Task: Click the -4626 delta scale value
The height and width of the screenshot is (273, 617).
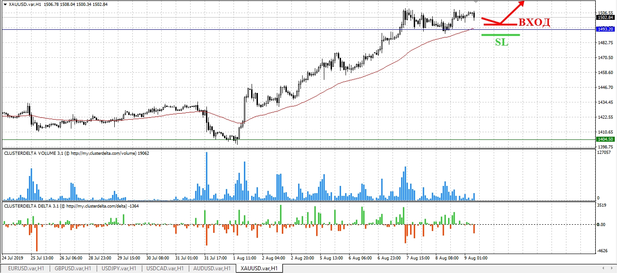Action: click(602, 250)
